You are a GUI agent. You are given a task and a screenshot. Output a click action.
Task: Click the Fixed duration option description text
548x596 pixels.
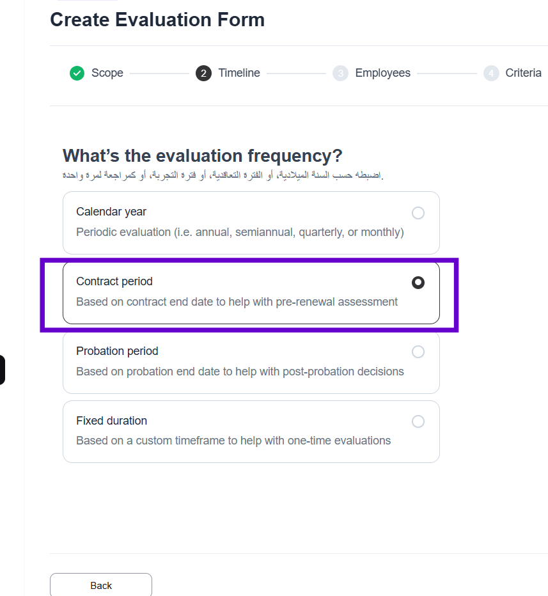[233, 441]
